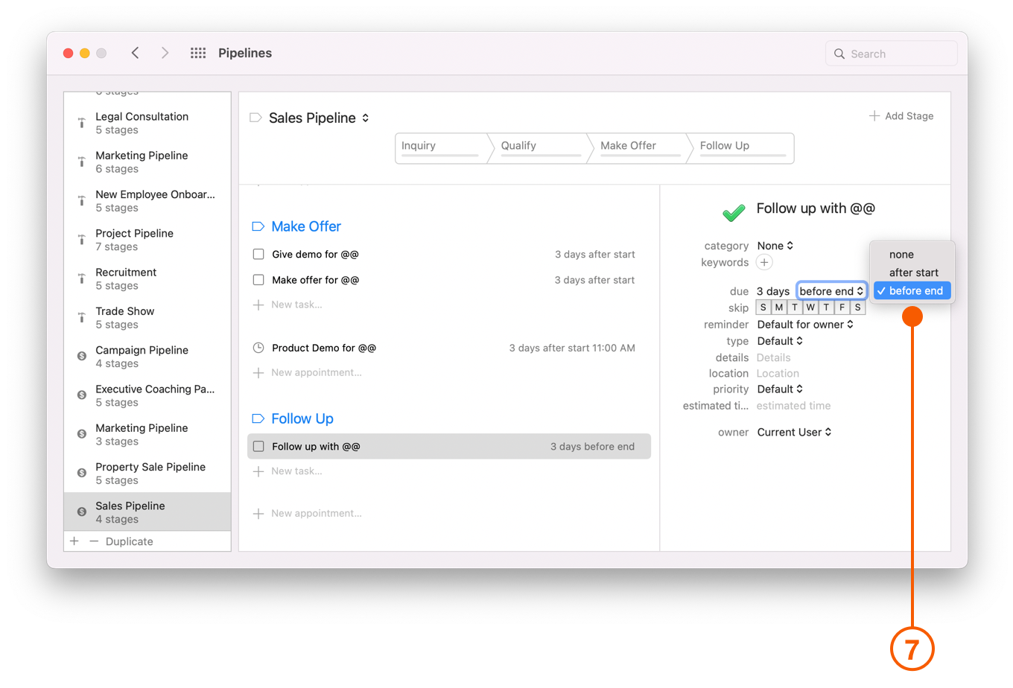
Task: Click the plus icon next to keywords
Action: coord(764,262)
